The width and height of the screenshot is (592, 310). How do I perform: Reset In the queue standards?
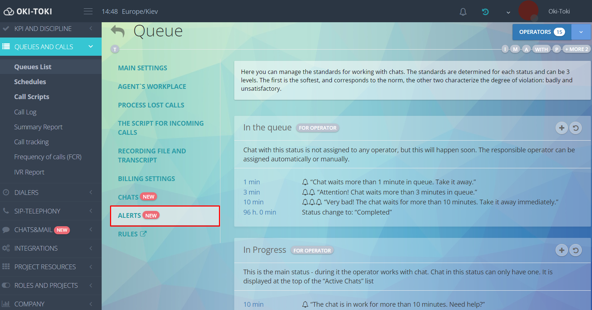[576, 128]
